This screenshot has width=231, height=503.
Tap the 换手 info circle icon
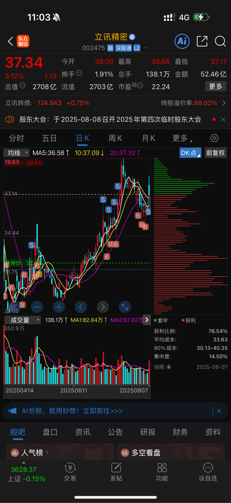pyautogui.click(x=79, y=73)
